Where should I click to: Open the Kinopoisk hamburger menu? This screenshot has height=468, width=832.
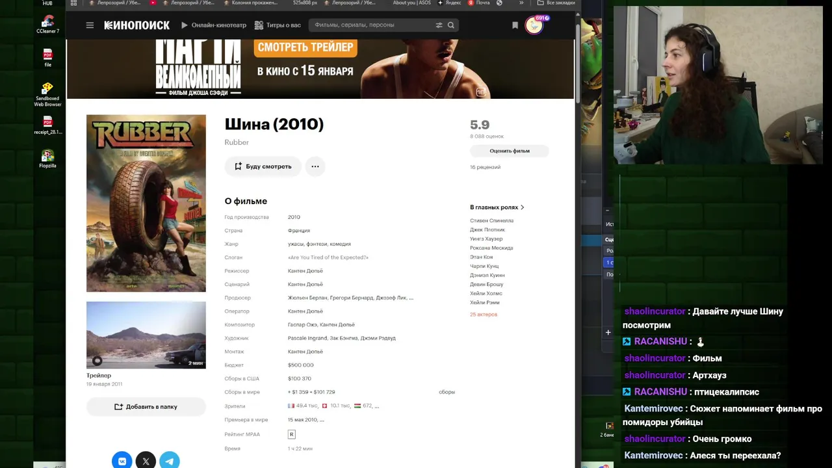point(90,25)
